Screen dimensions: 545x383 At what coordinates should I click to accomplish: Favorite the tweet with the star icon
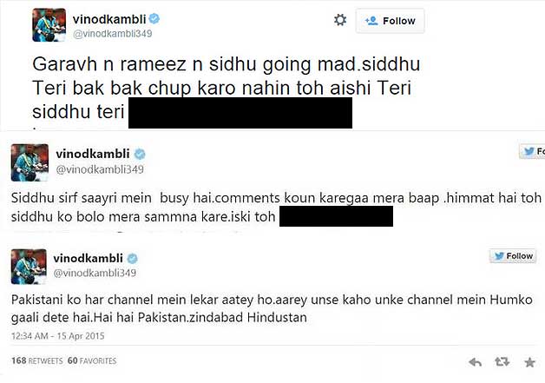coord(529,362)
